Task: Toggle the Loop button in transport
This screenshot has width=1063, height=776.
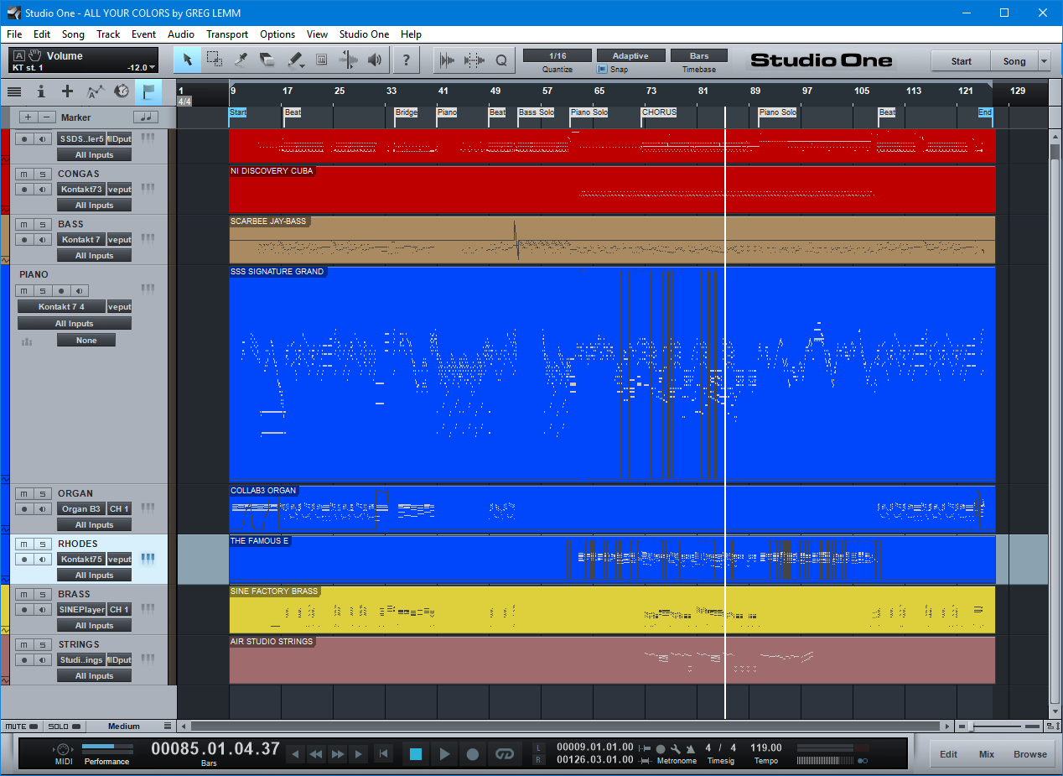Action: (504, 754)
